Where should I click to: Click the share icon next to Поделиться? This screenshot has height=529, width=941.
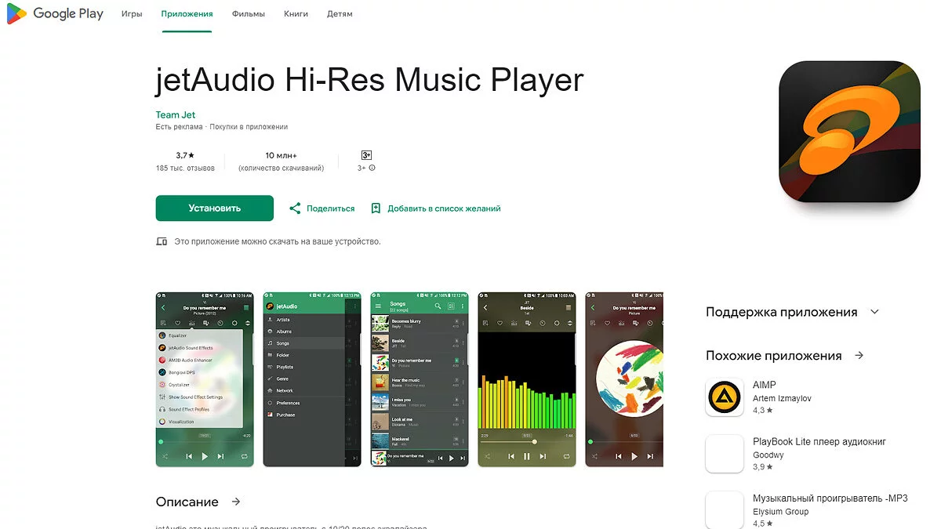click(x=295, y=208)
